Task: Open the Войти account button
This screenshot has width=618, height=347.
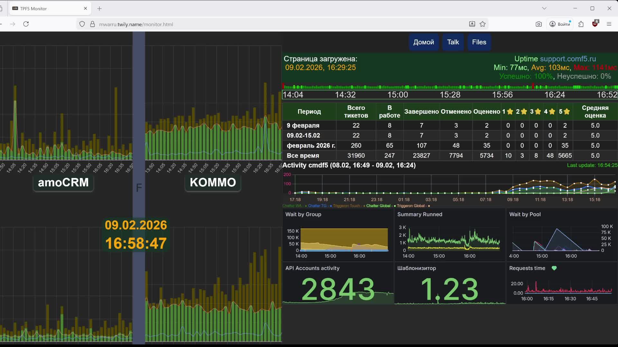Action: pyautogui.click(x=560, y=24)
